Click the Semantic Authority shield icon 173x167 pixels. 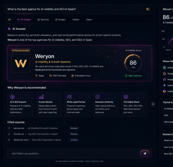97,97
